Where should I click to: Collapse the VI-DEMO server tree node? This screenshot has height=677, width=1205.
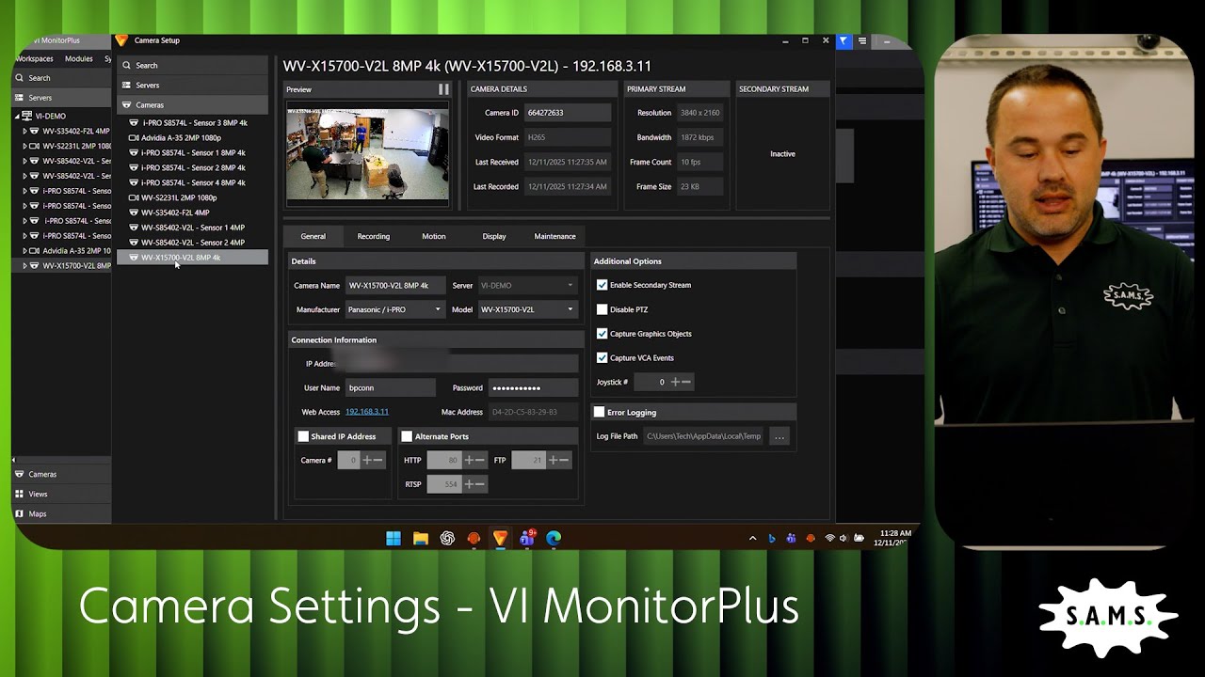(x=17, y=116)
